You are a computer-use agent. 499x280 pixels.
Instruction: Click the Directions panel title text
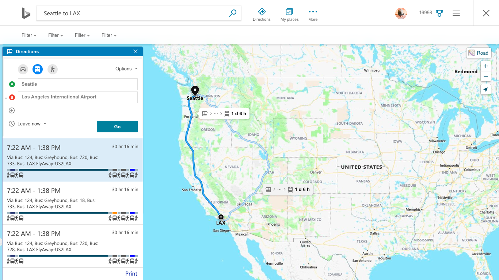pos(27,51)
